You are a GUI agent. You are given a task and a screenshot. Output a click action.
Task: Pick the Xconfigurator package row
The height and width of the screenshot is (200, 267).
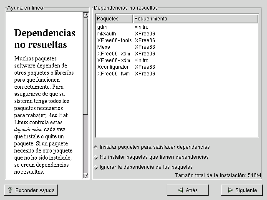click(x=113, y=67)
